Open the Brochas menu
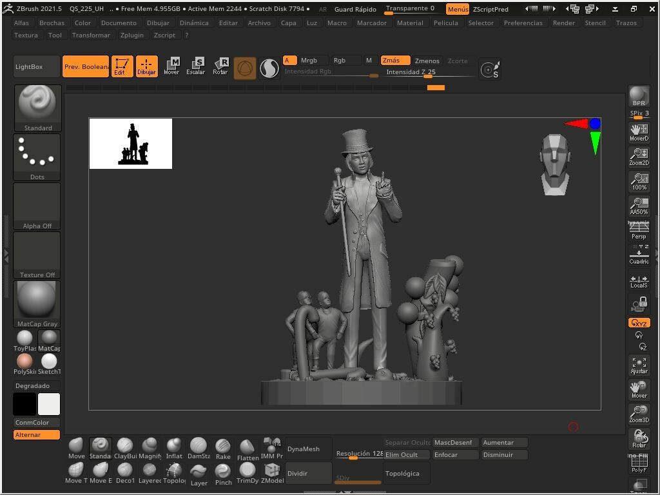Screen dimensions: 660x495 pos(52,23)
